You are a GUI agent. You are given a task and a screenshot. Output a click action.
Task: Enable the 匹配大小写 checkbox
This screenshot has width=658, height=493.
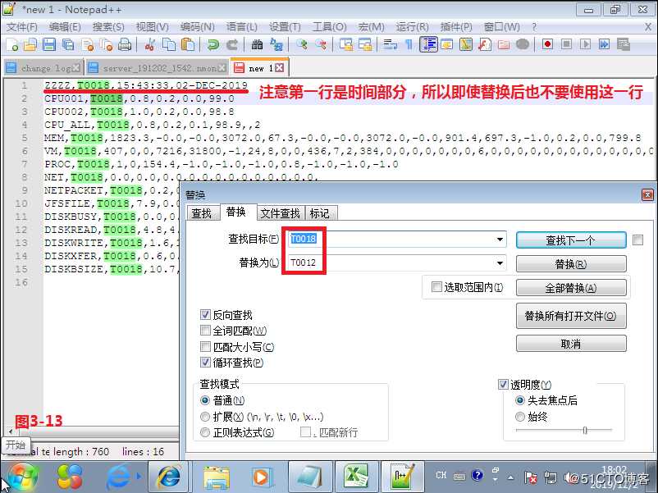(x=205, y=346)
